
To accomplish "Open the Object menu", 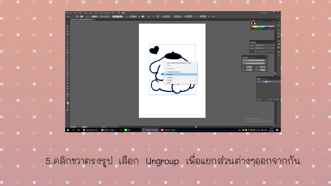I will tap(80, 13).
